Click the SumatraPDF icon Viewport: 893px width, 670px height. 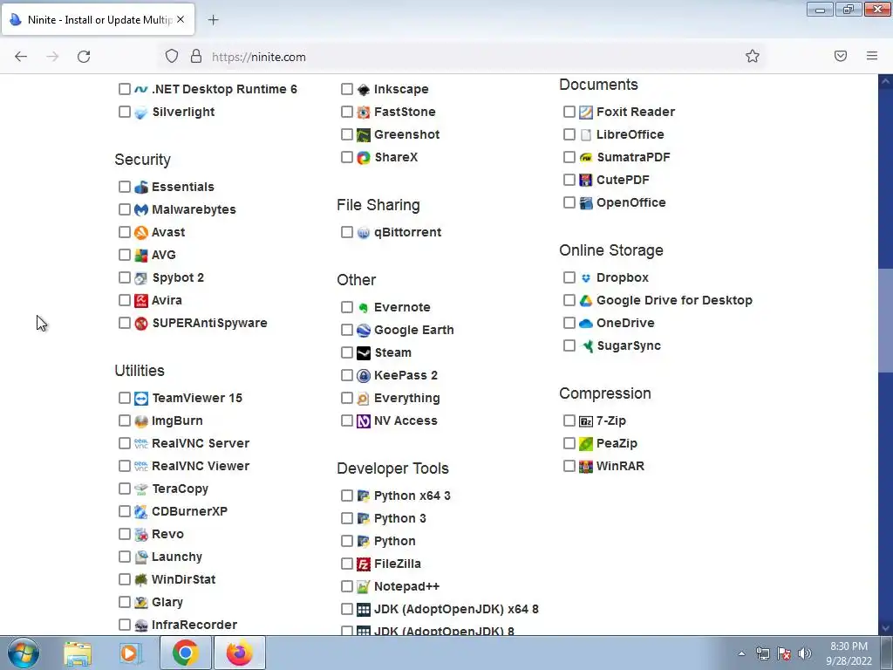tap(586, 157)
